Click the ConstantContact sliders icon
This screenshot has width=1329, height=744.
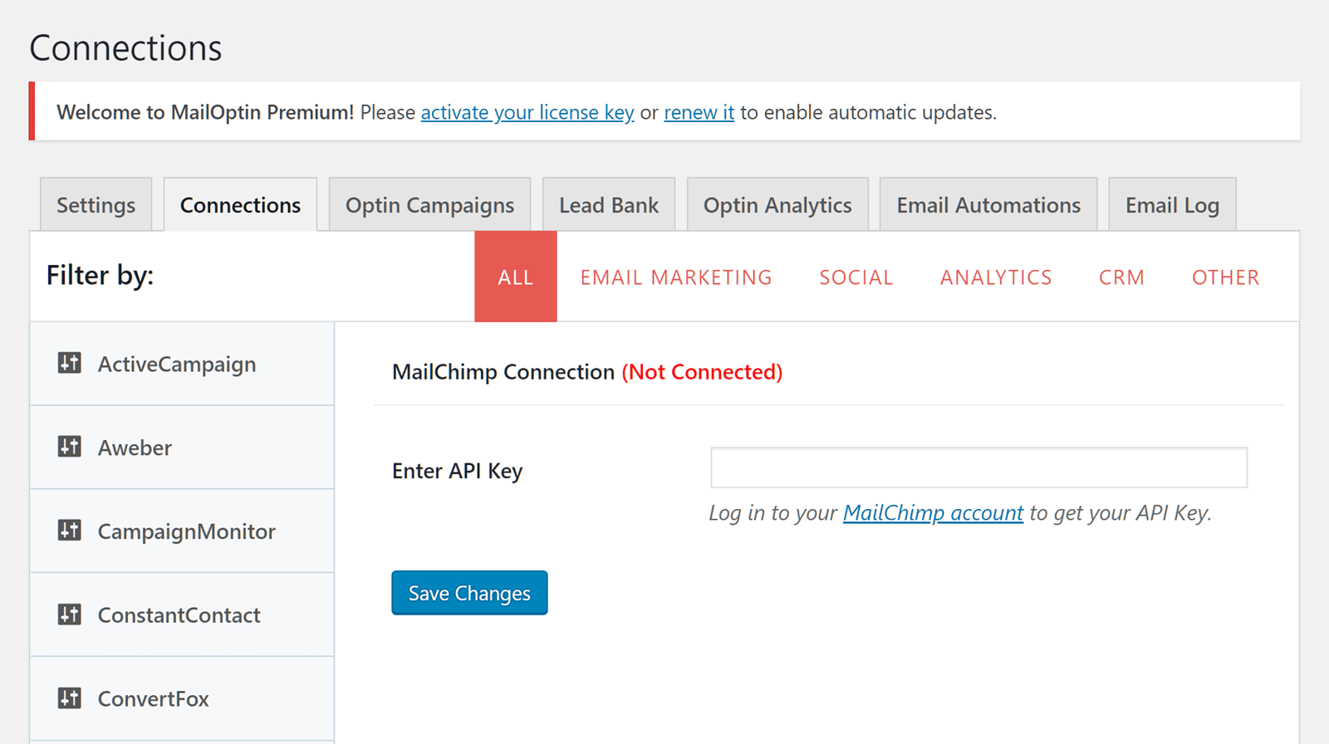(70, 614)
